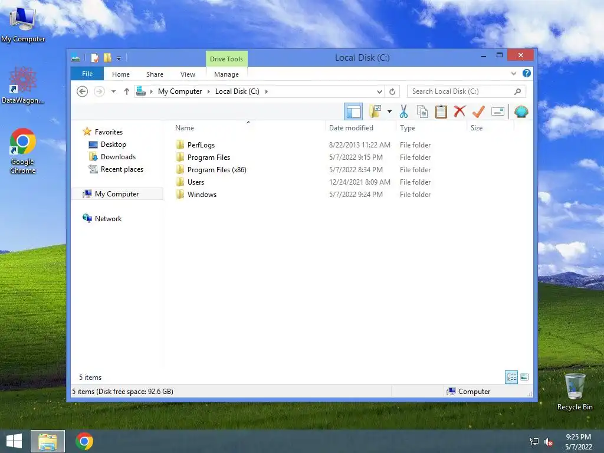
Task: Click the folder options icon with checkbox
Action: click(x=375, y=111)
